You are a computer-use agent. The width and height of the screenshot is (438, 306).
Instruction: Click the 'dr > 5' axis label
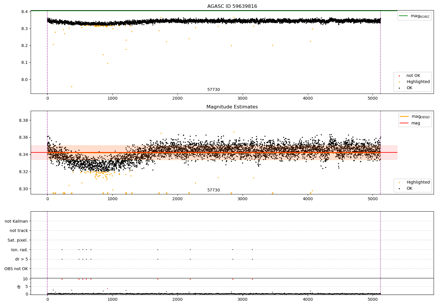pos(22,259)
